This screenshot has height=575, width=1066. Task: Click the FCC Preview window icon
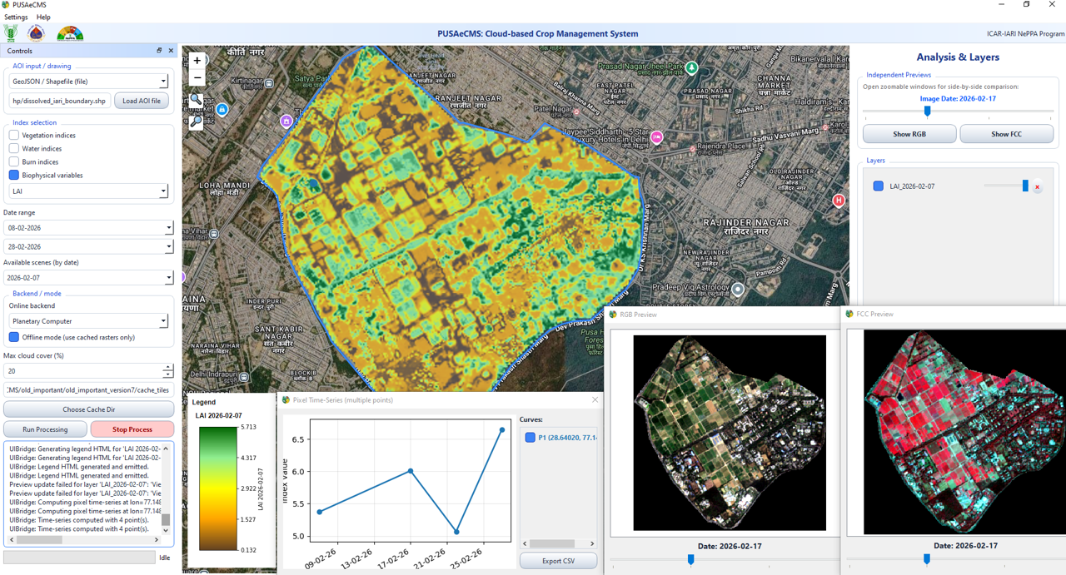pyautogui.click(x=849, y=314)
